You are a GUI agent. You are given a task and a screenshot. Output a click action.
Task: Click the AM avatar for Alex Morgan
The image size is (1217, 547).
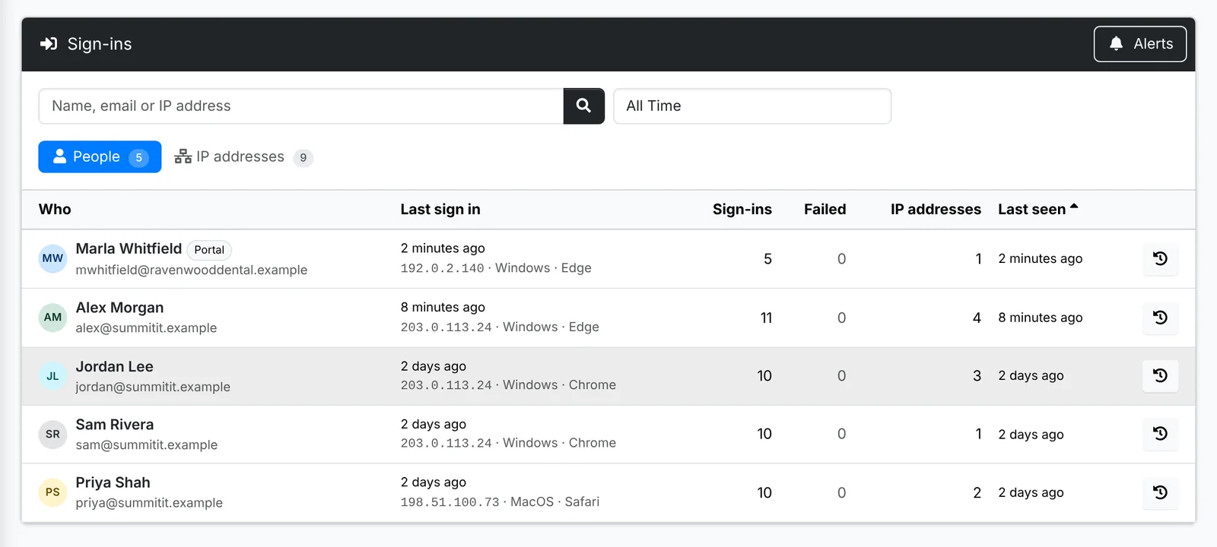[52, 318]
